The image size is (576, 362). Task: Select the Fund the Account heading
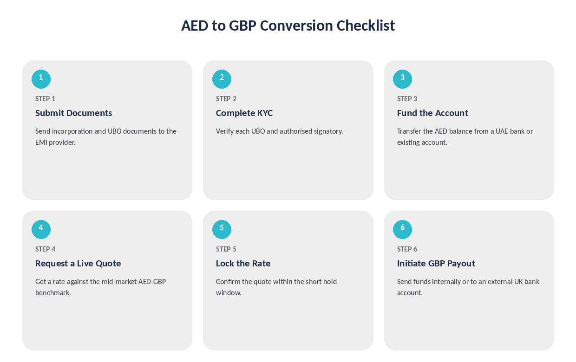tap(432, 113)
